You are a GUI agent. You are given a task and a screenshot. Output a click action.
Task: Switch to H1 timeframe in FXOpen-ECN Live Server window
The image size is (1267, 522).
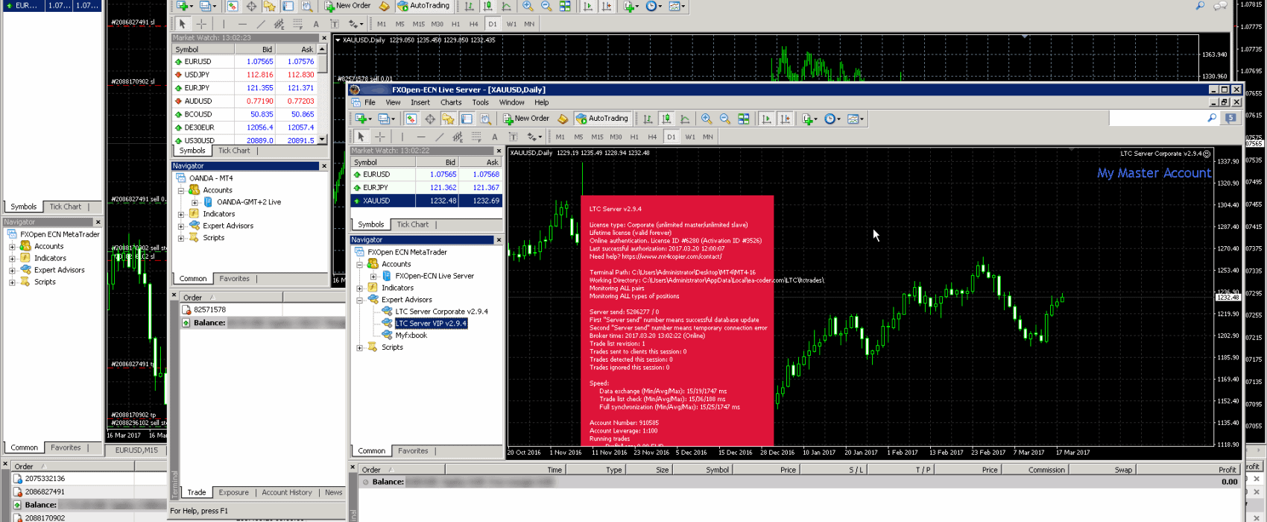tap(634, 137)
